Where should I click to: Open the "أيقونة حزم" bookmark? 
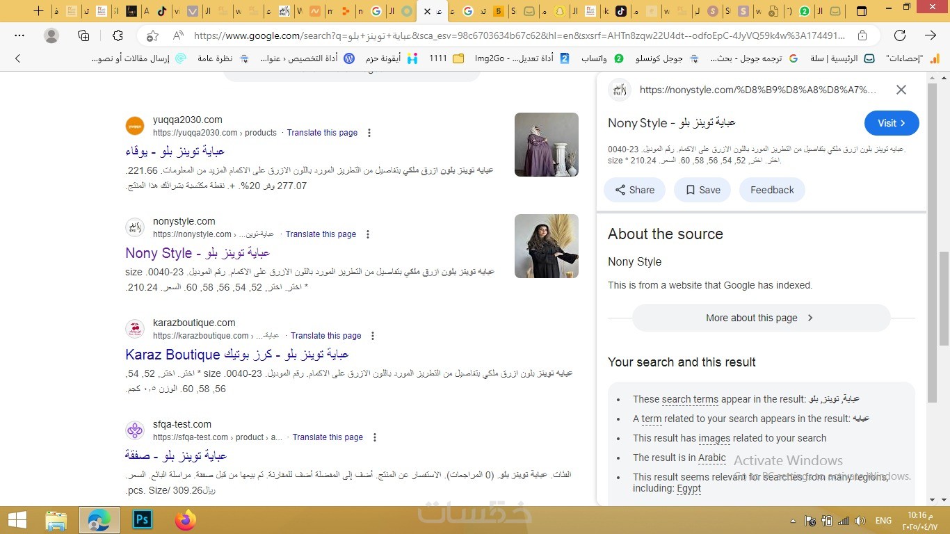pyautogui.click(x=392, y=59)
